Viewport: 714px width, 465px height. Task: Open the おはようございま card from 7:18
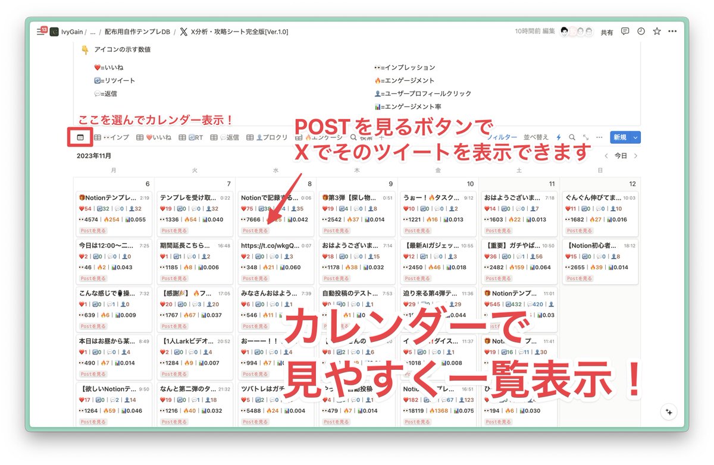coord(519,213)
